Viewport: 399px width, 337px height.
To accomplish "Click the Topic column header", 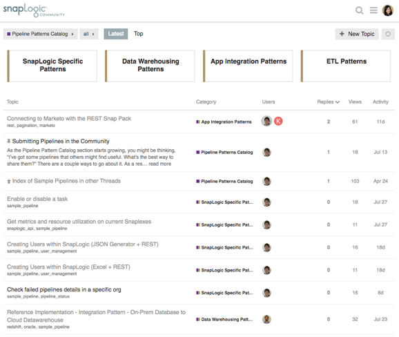I will point(12,102).
